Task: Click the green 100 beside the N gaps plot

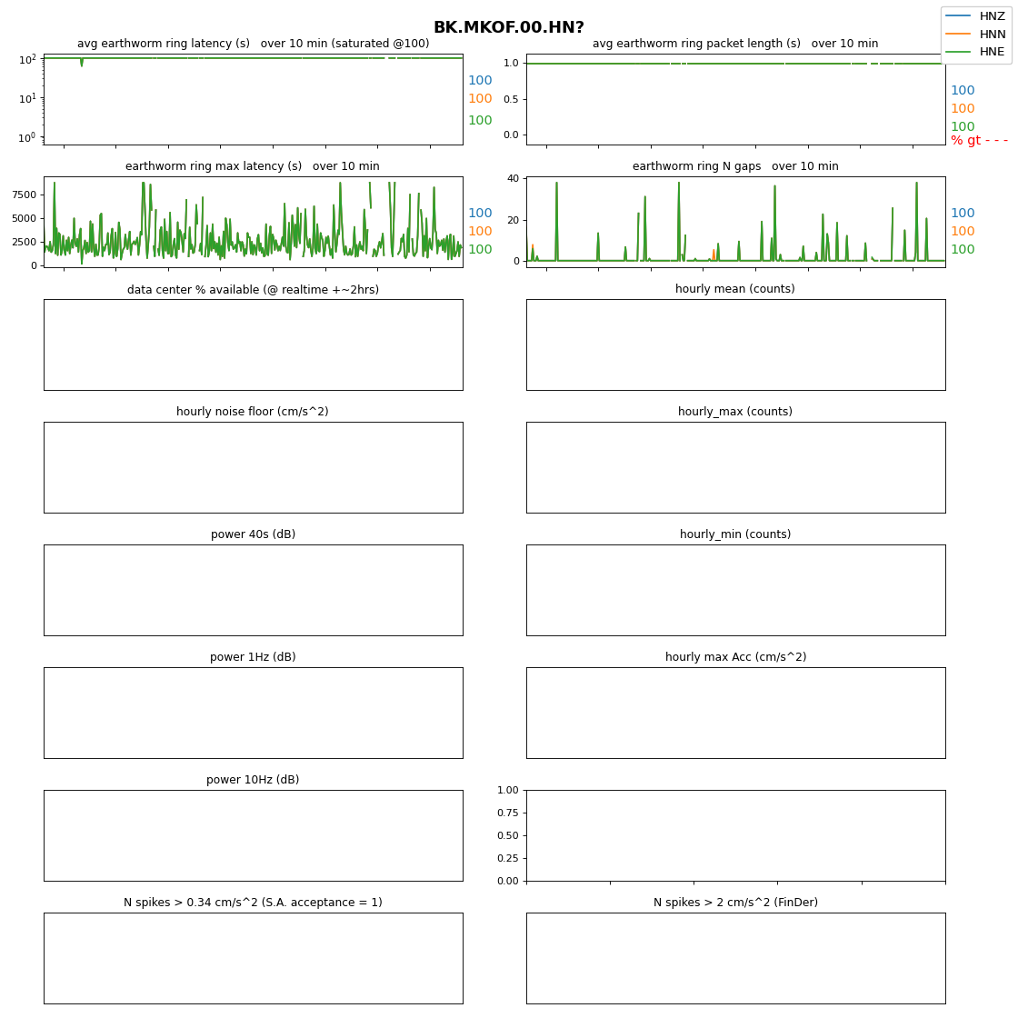Action: tap(963, 249)
